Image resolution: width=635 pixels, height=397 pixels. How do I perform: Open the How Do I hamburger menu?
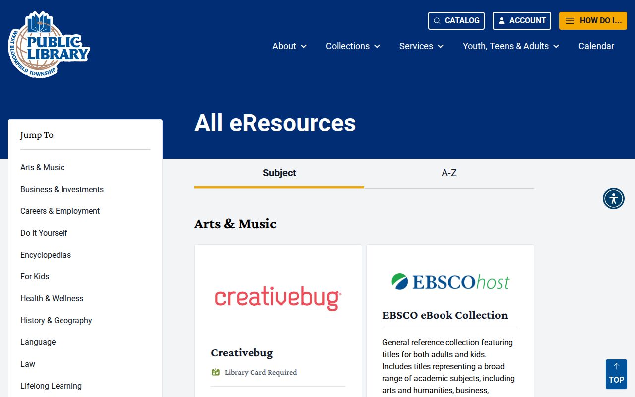tap(570, 21)
